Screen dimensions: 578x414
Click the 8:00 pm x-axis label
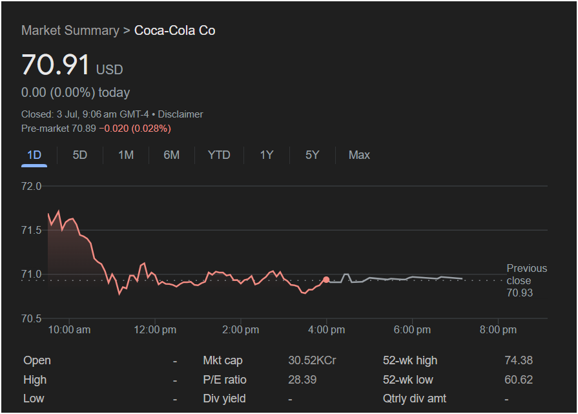[498, 330]
